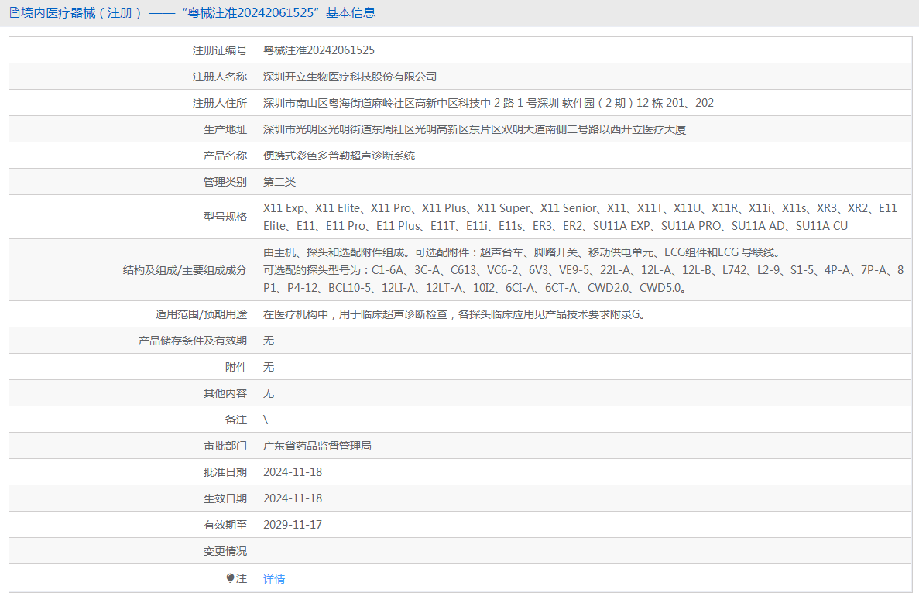Click the 产品名称 label
The image size is (919, 596).
(x=225, y=156)
